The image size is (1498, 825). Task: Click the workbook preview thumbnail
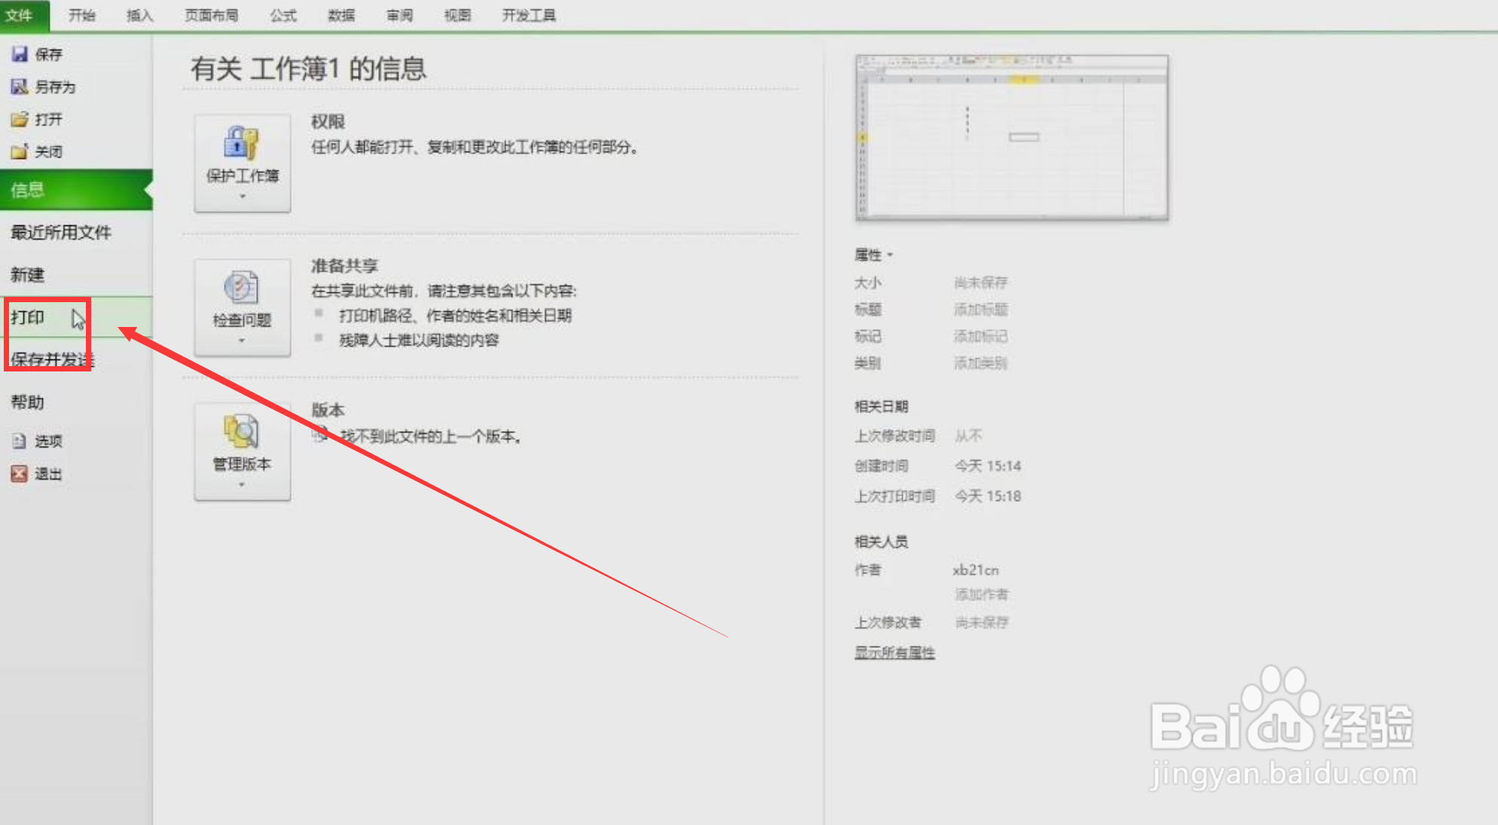tap(1011, 136)
